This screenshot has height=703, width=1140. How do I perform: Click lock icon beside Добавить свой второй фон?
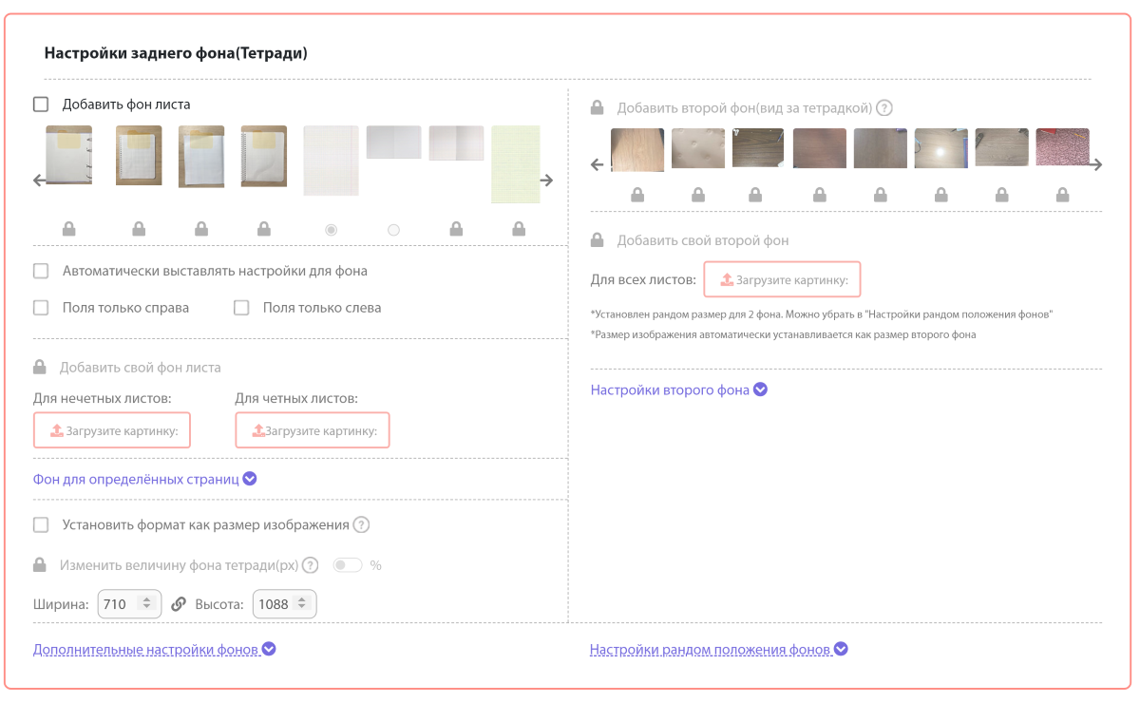(x=598, y=240)
